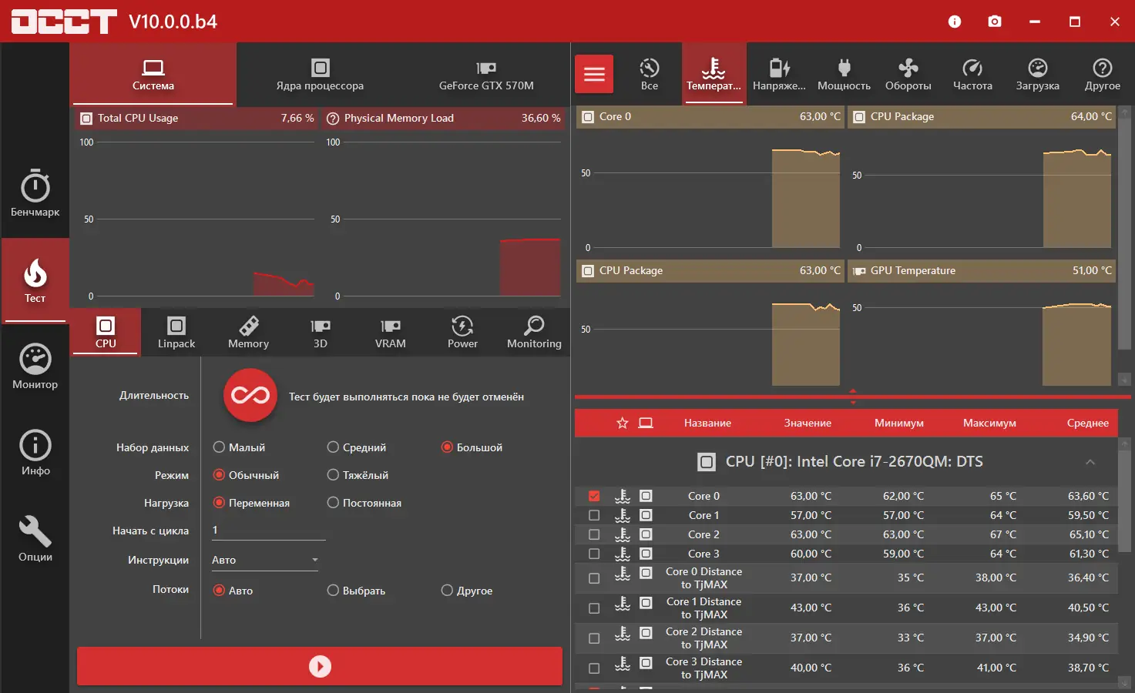The height and width of the screenshot is (693, 1135).
Task: Sort table by Максимум column
Action: 989,423
